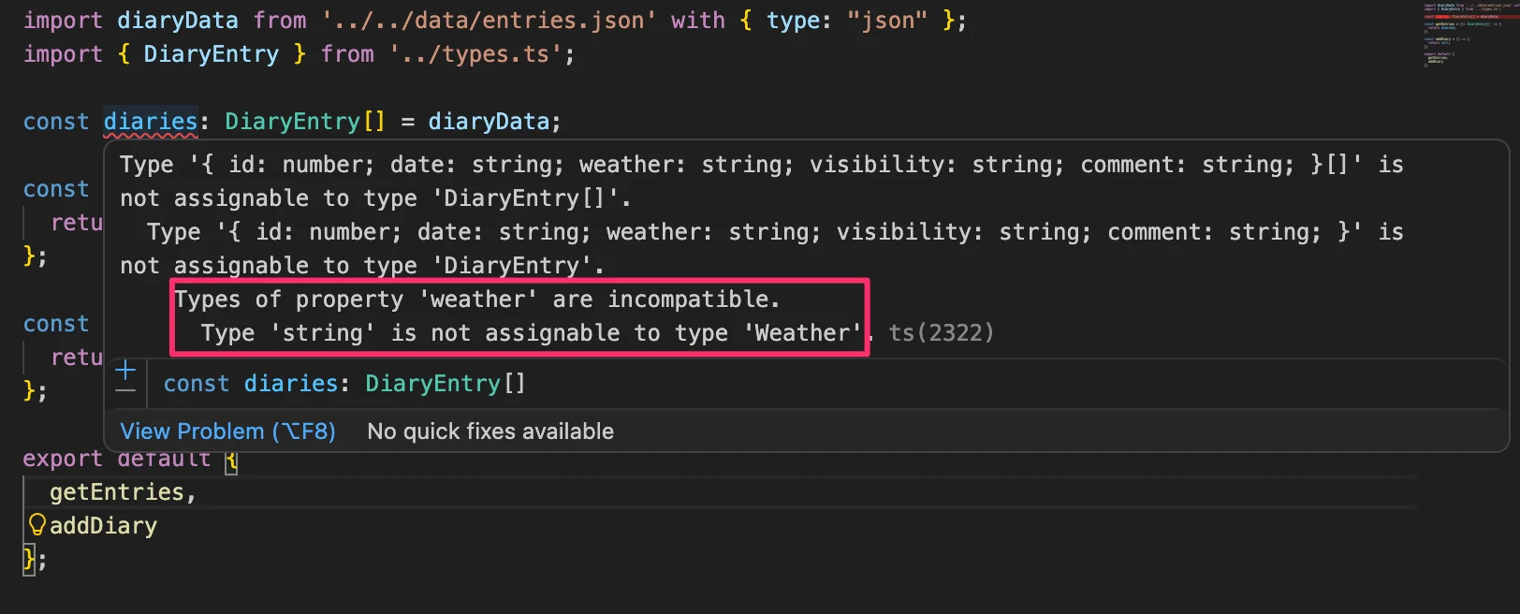The image size is (1520, 614).
Task: Click the addDiary export entry
Action: coord(103,526)
